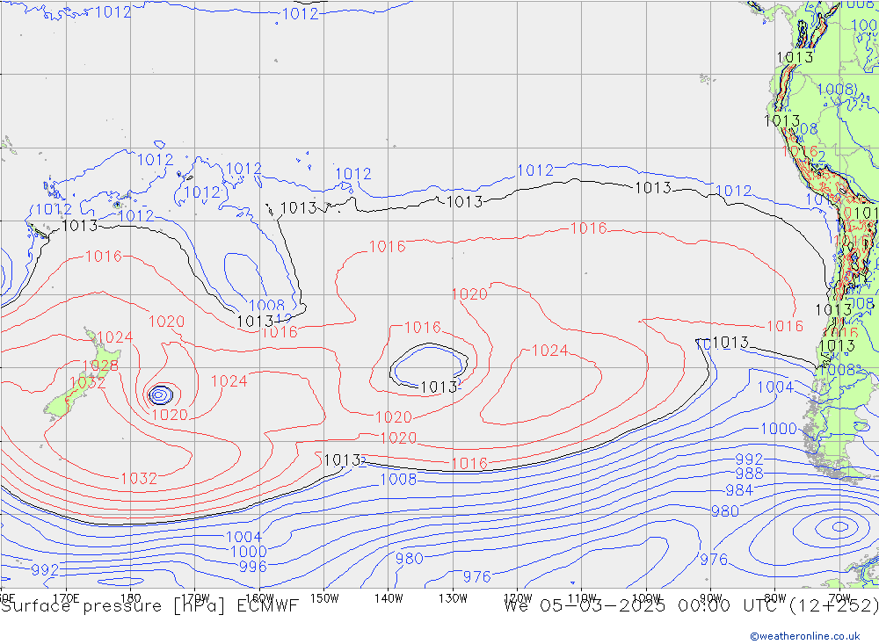Click the 130W longitude label
This screenshot has height=644, width=879.
click(453, 598)
